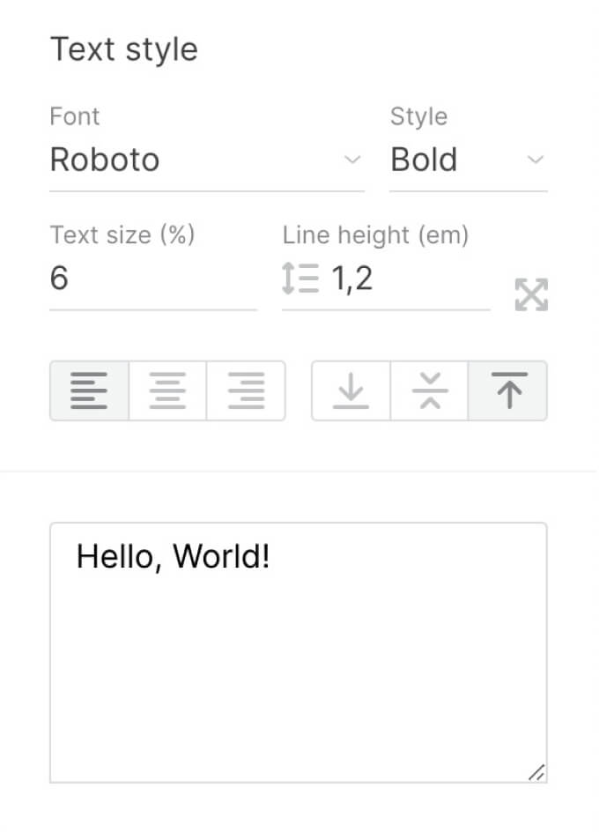Center align the text horizontally

[x=167, y=390]
